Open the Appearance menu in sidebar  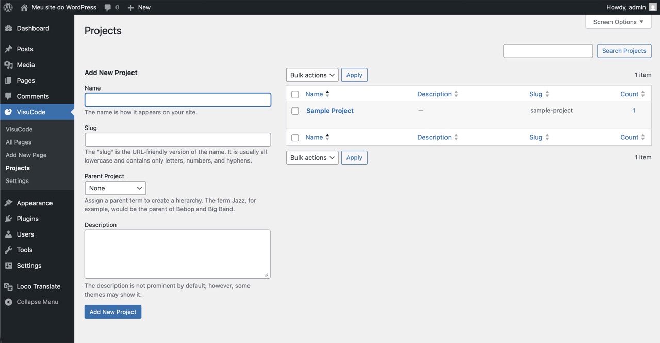tap(35, 203)
